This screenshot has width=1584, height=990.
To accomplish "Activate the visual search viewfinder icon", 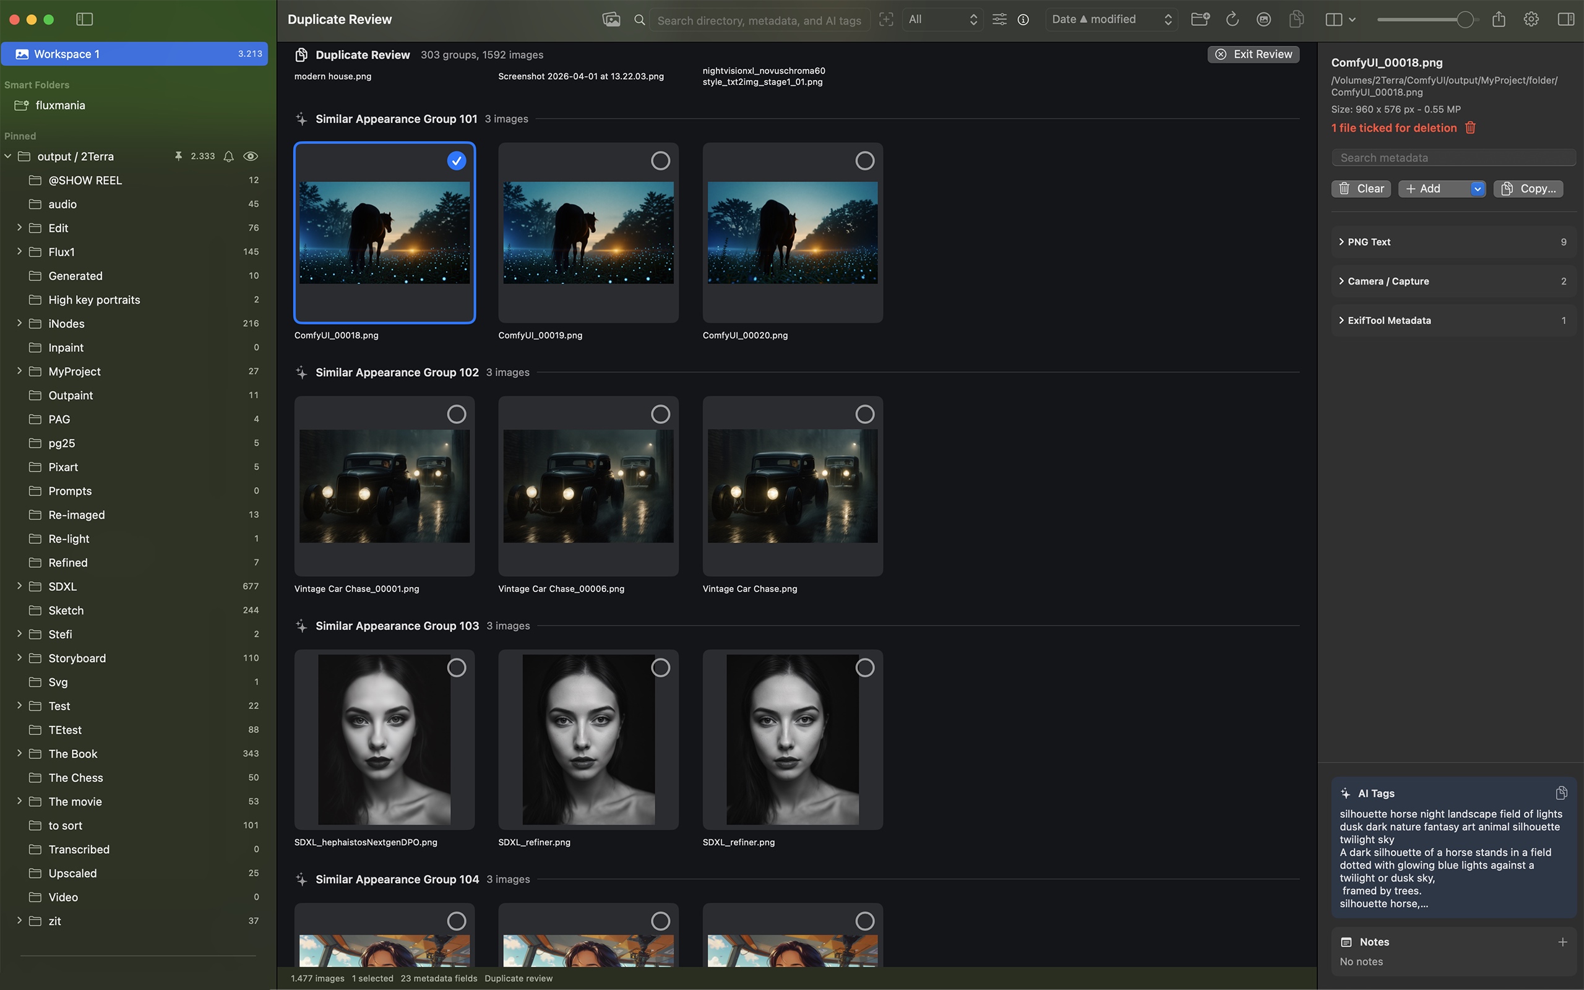I will tap(885, 20).
